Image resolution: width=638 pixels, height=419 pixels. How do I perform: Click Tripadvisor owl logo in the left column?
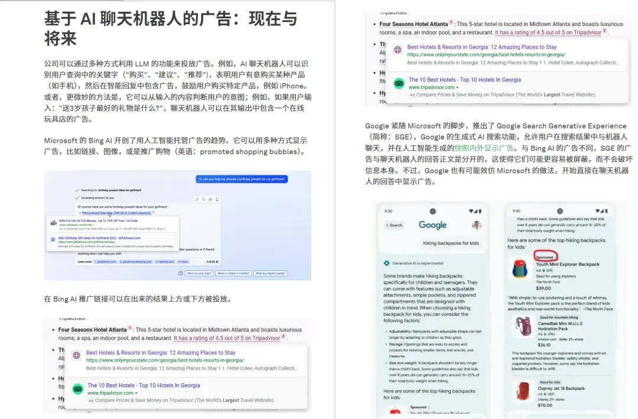78,389
